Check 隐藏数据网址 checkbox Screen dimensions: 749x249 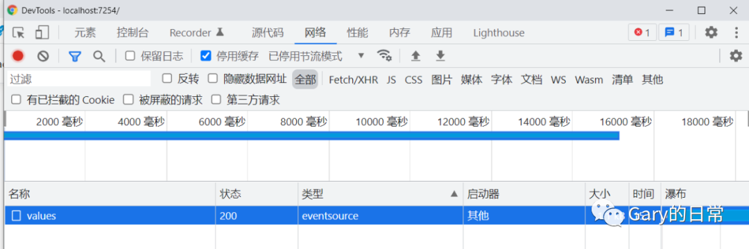[x=213, y=78]
